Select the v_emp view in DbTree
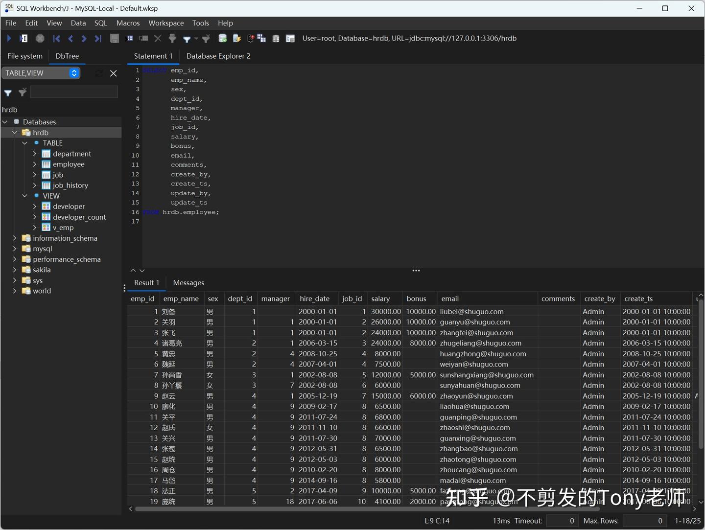The image size is (705, 530). (x=63, y=227)
